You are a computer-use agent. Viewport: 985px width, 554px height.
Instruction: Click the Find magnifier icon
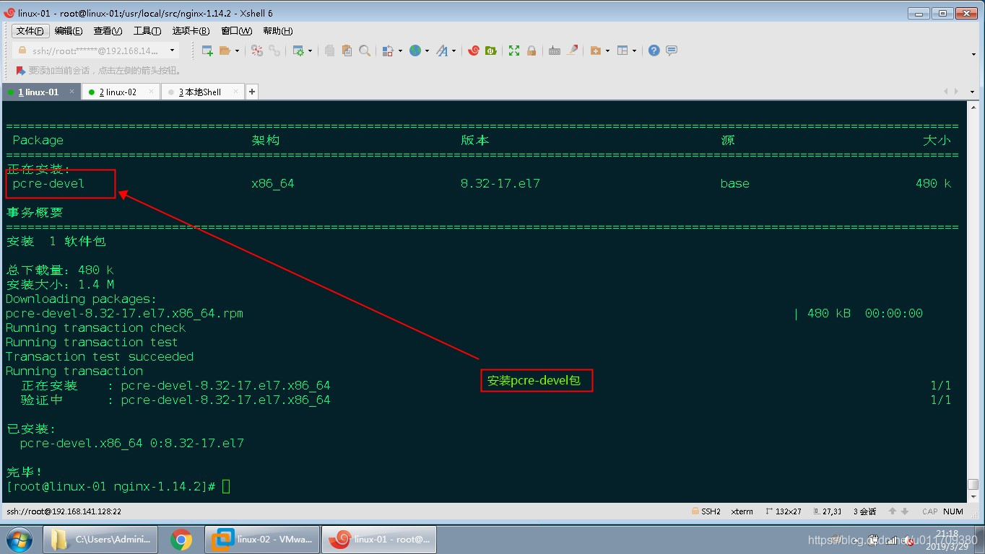[x=365, y=50]
